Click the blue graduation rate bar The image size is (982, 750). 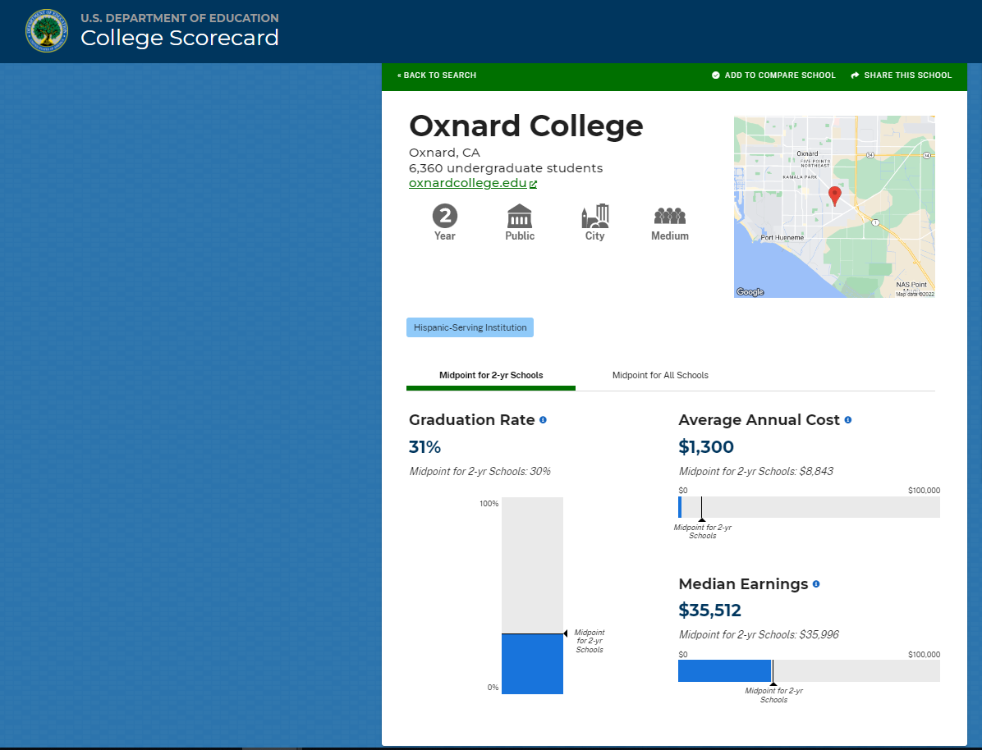pyautogui.click(x=532, y=664)
